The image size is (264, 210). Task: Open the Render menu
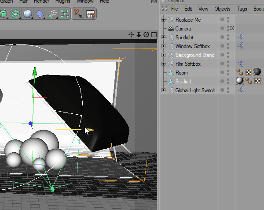(x=41, y=1)
